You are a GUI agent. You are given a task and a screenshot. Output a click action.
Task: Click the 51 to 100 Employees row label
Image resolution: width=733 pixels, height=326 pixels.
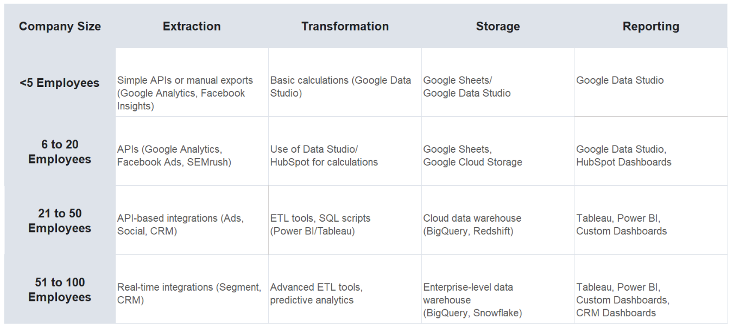click(x=60, y=290)
